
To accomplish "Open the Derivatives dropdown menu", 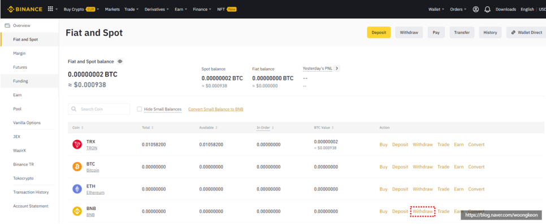I will tap(157, 10).
